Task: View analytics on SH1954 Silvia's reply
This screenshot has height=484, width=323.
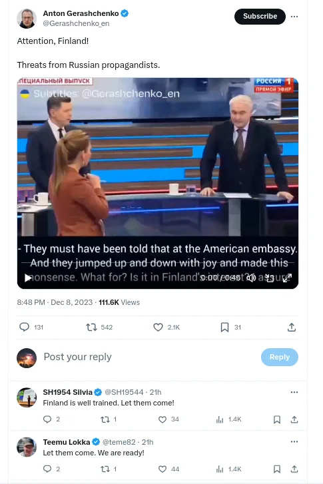Action: (220, 419)
